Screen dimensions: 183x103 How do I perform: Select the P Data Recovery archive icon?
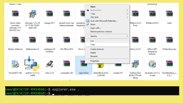pos(169,40)
